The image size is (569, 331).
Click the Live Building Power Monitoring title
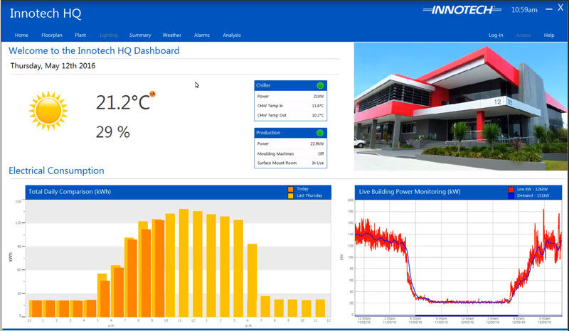(410, 192)
